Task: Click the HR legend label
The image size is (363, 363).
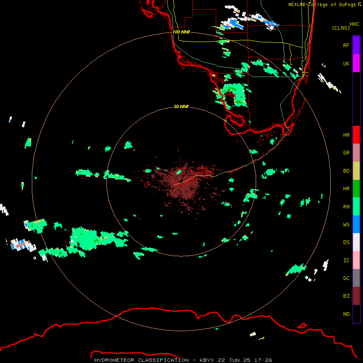Action: [346, 189]
